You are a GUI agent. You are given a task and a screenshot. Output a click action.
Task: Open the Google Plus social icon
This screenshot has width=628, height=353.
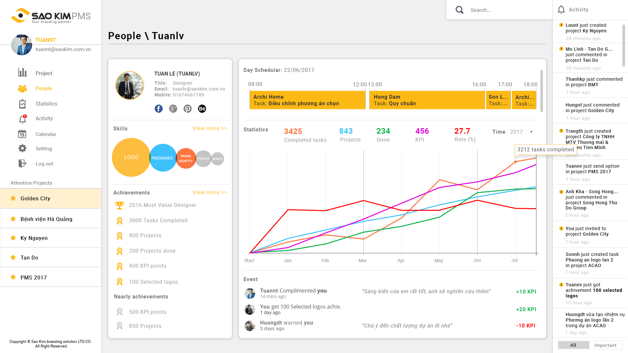tap(173, 109)
